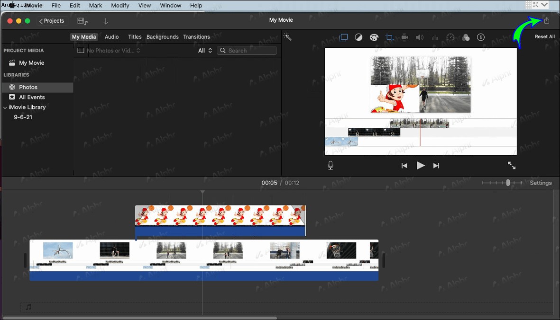Click the playhead marker at top of timeline

[x=202, y=192]
